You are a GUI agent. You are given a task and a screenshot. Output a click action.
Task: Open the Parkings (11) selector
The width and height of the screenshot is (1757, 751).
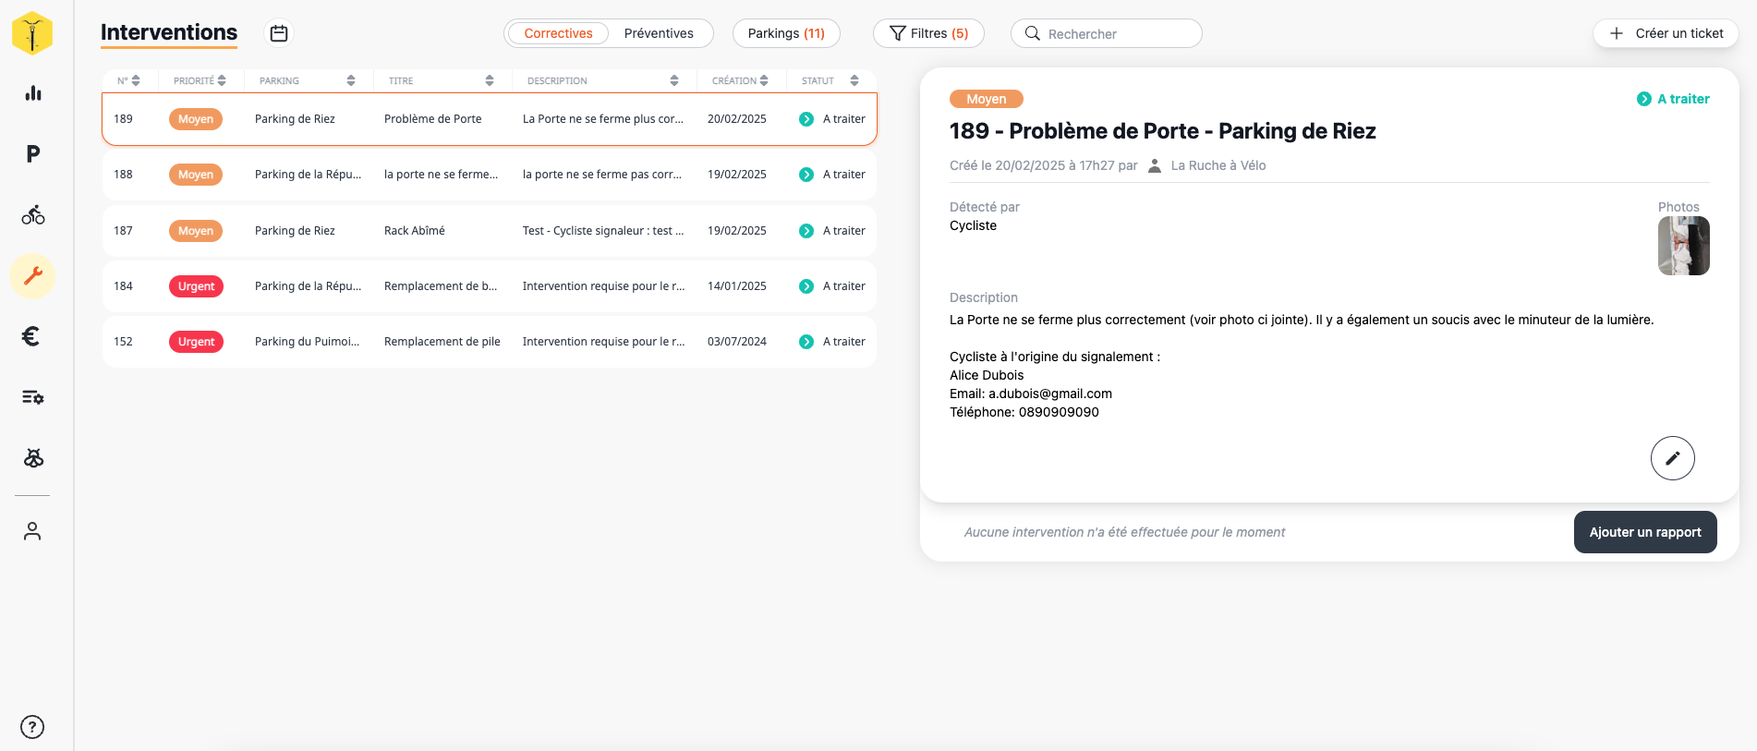(786, 33)
